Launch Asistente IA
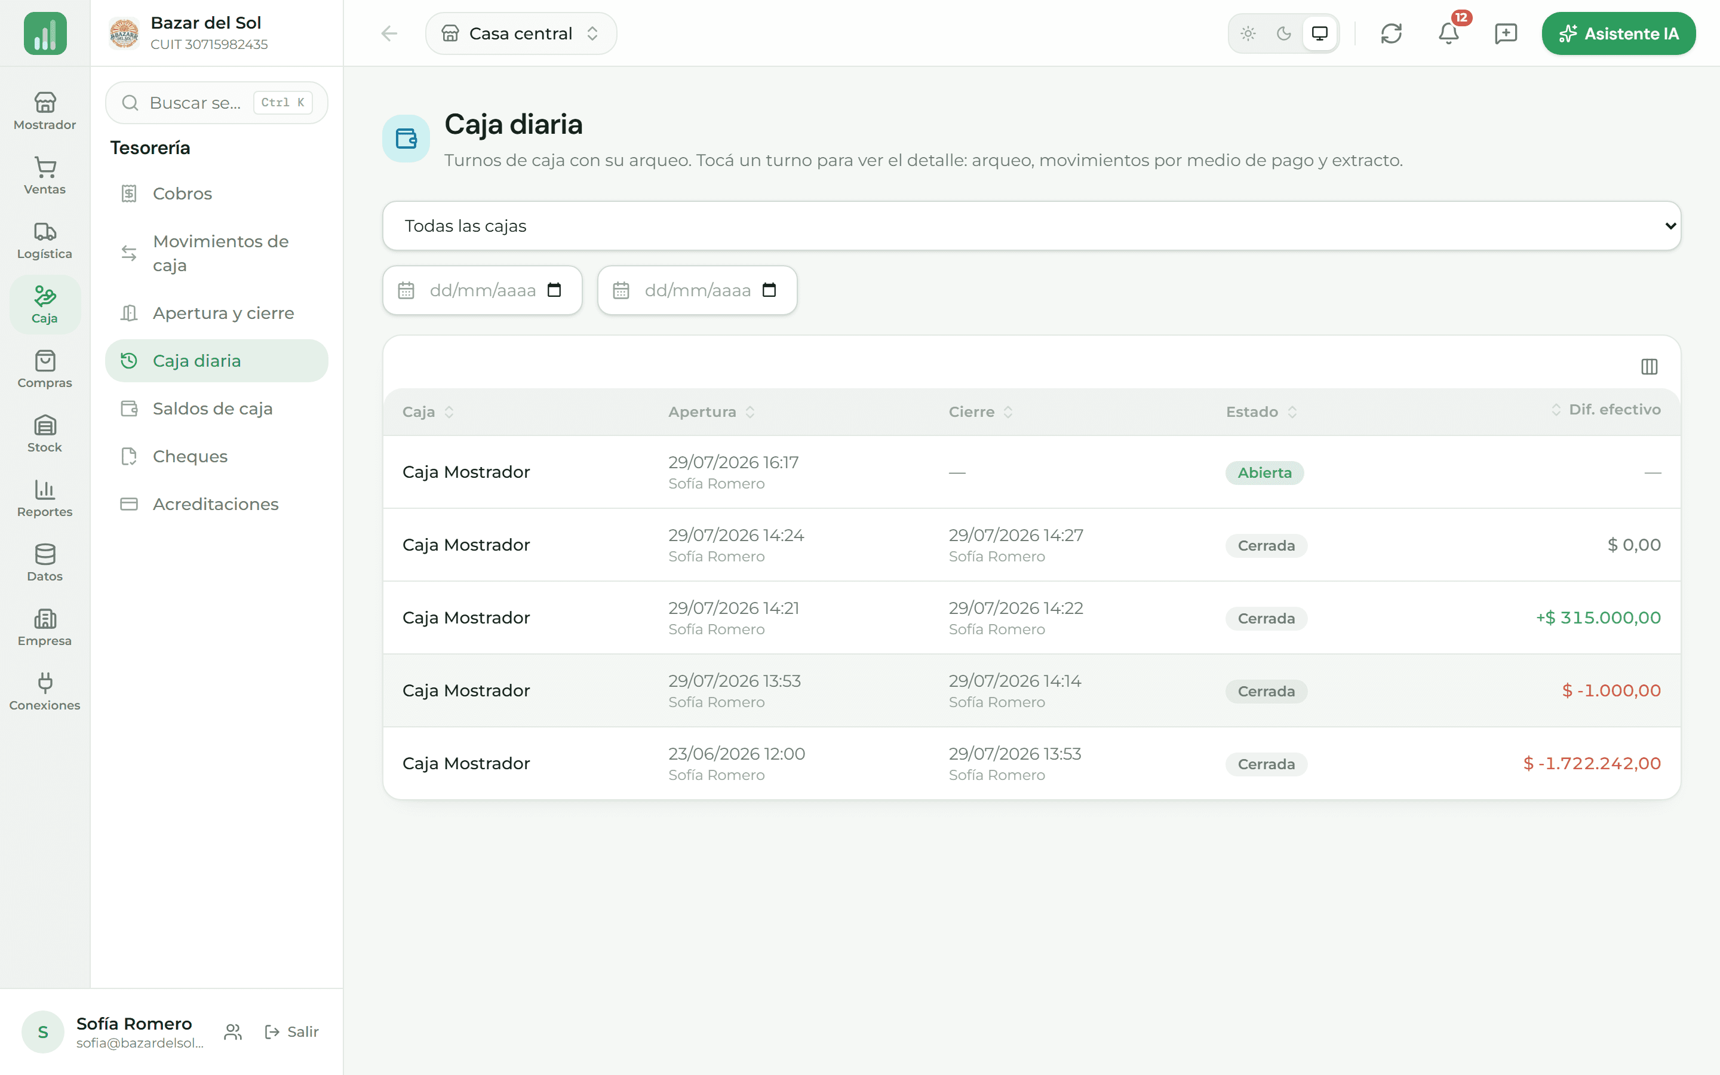1720x1075 pixels. click(x=1618, y=33)
